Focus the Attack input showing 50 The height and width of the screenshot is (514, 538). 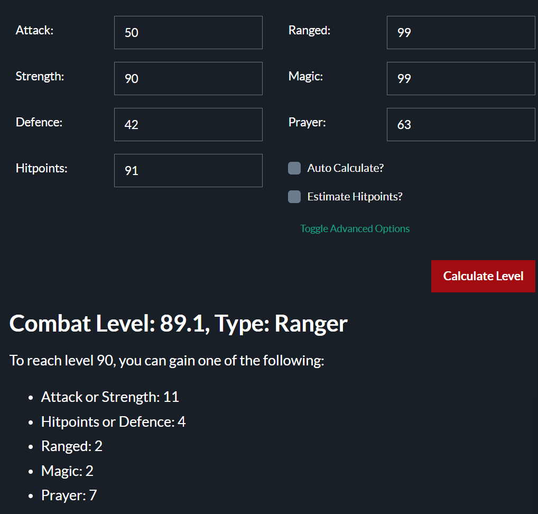(x=188, y=33)
